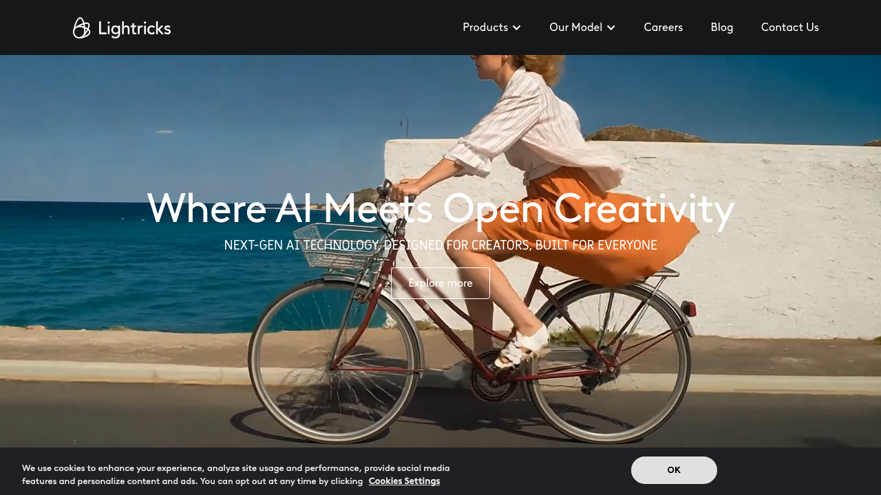Open the Blog link
The width and height of the screenshot is (881, 495).
[722, 27]
